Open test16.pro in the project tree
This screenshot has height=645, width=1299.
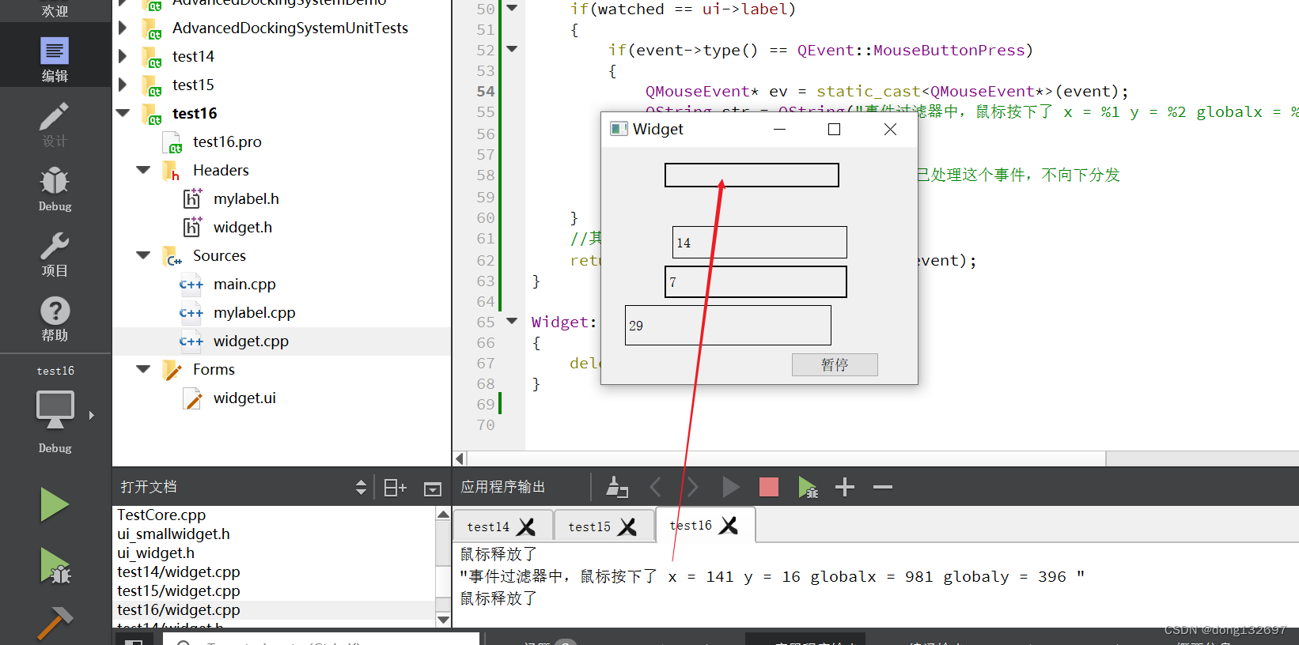point(227,141)
